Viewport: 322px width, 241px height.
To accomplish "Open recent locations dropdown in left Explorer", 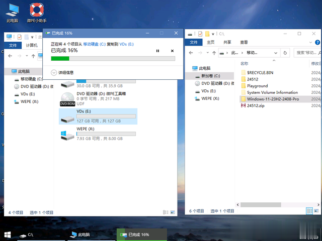I will pos(27,56).
